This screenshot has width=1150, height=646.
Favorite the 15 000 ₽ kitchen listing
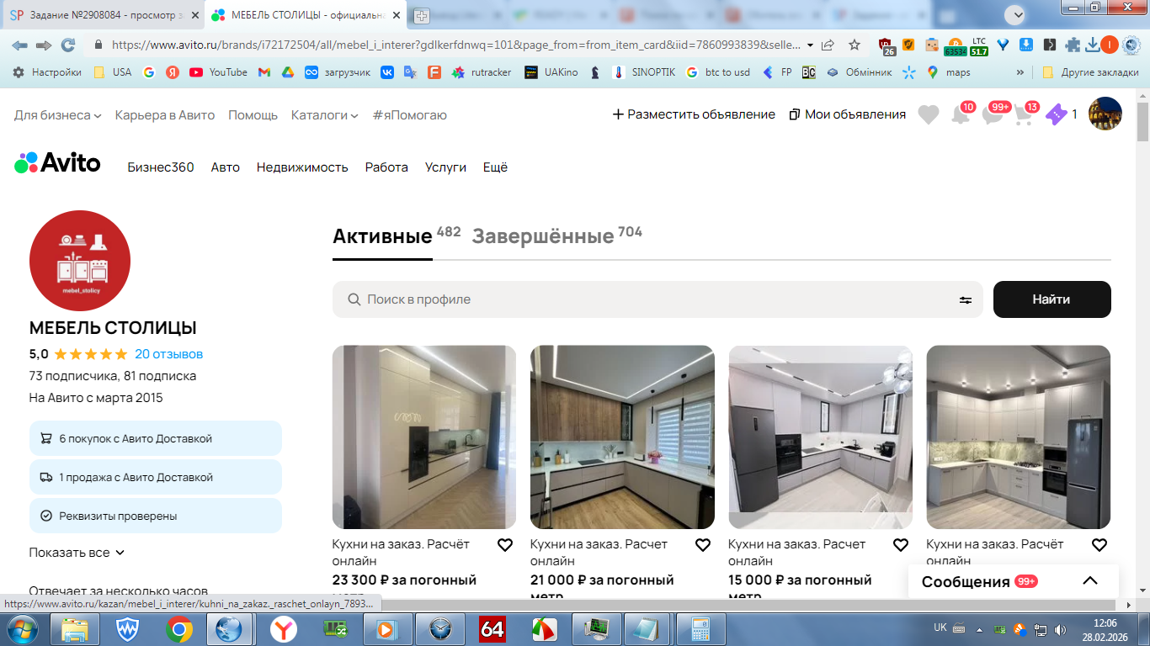click(x=901, y=545)
